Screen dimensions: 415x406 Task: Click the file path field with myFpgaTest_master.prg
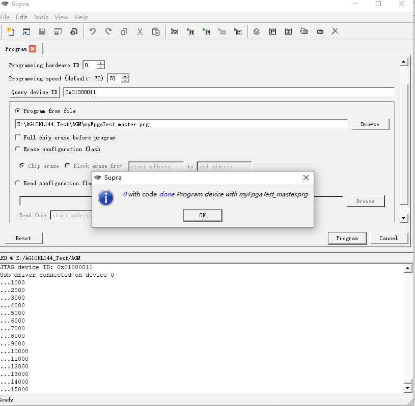tap(181, 124)
